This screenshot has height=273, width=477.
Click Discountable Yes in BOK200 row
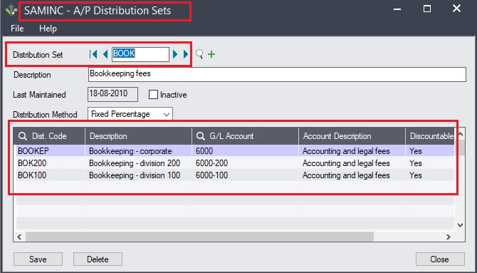[x=430, y=163]
